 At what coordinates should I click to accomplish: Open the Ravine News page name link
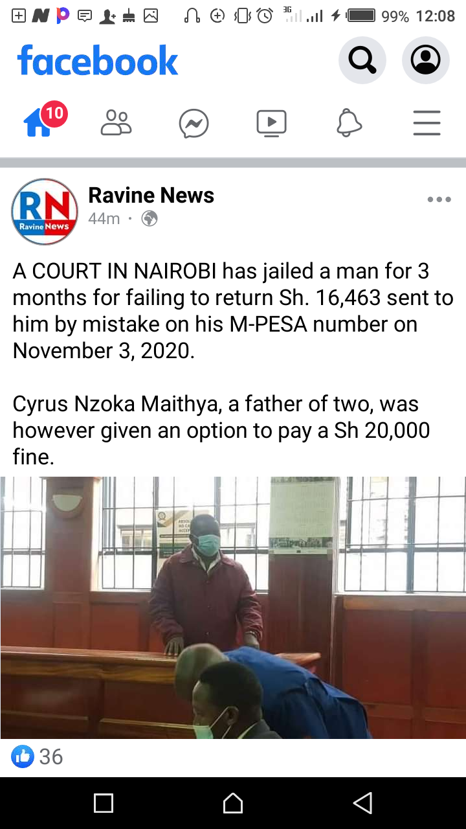pyautogui.click(x=151, y=195)
